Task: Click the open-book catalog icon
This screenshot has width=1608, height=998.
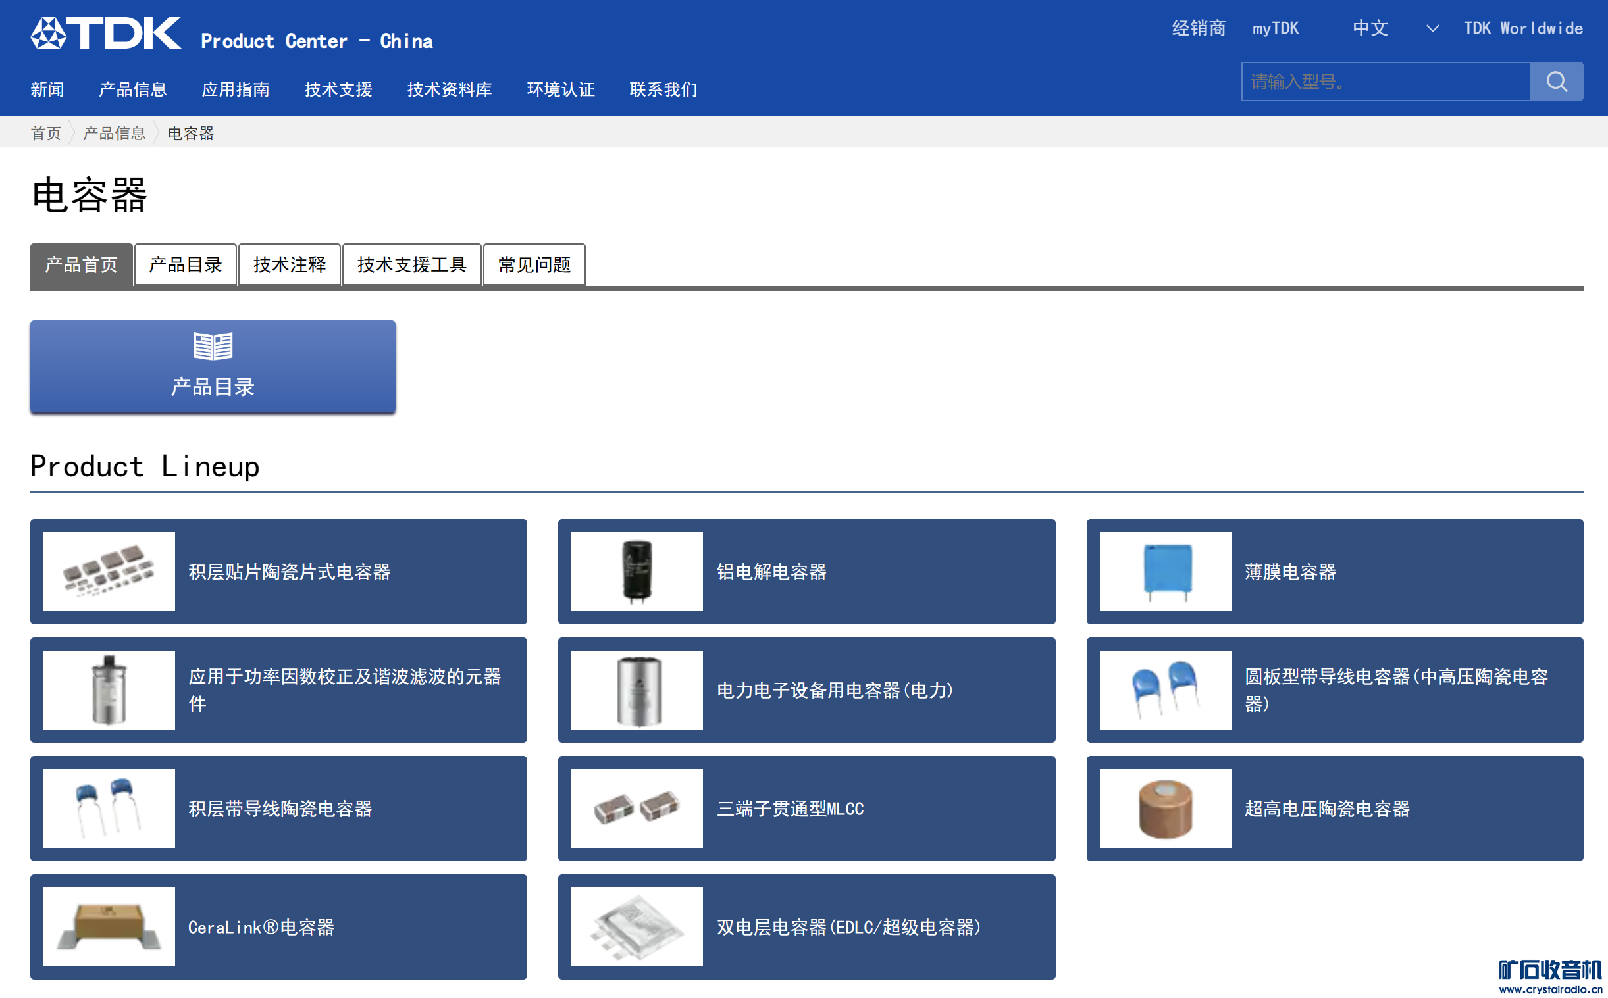Action: click(213, 346)
